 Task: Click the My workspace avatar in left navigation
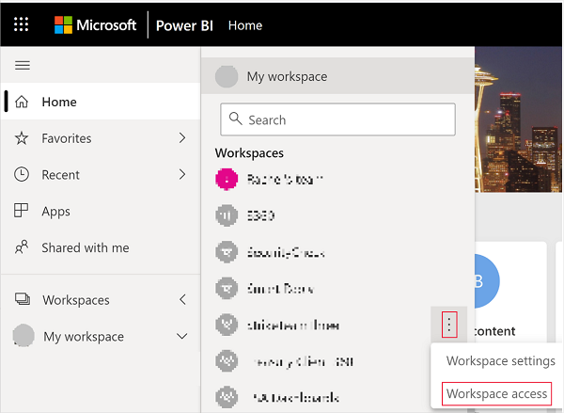[23, 336]
